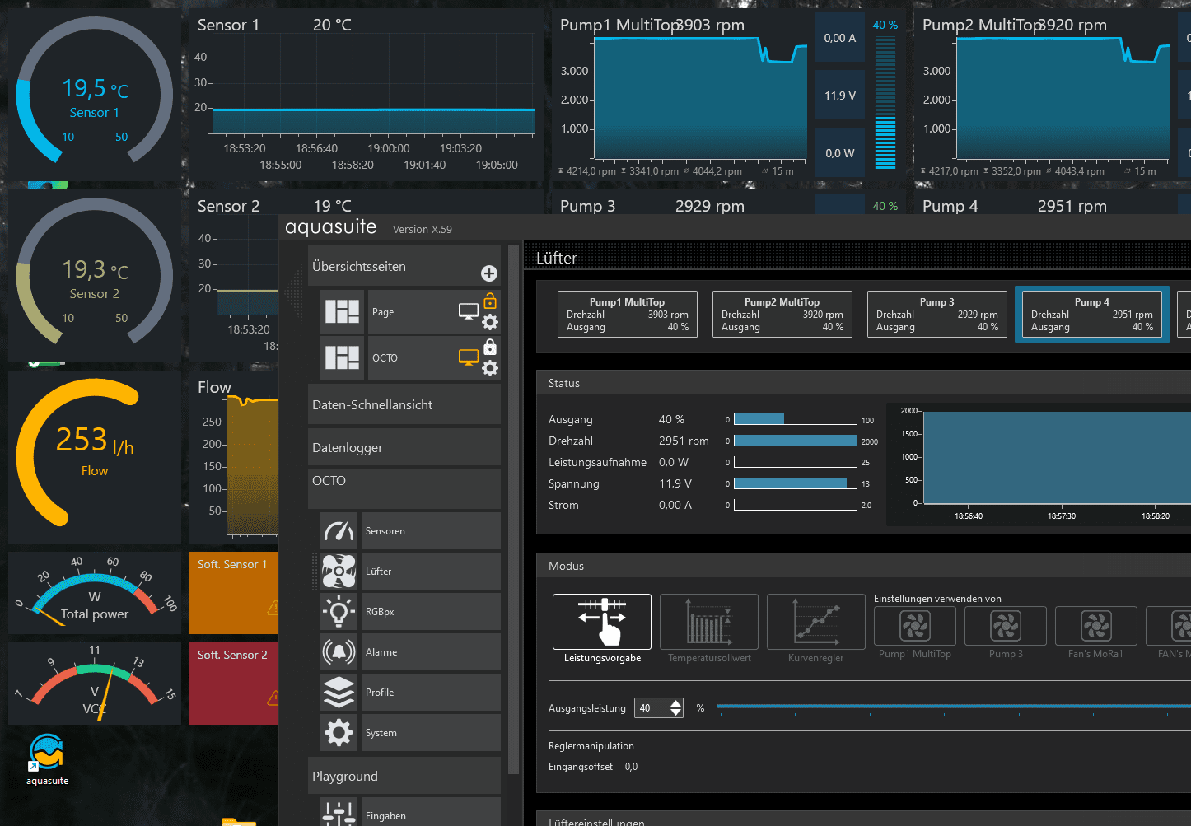Toggle the white lock icon on OCTO page
This screenshot has height=826, width=1191.
490,347
